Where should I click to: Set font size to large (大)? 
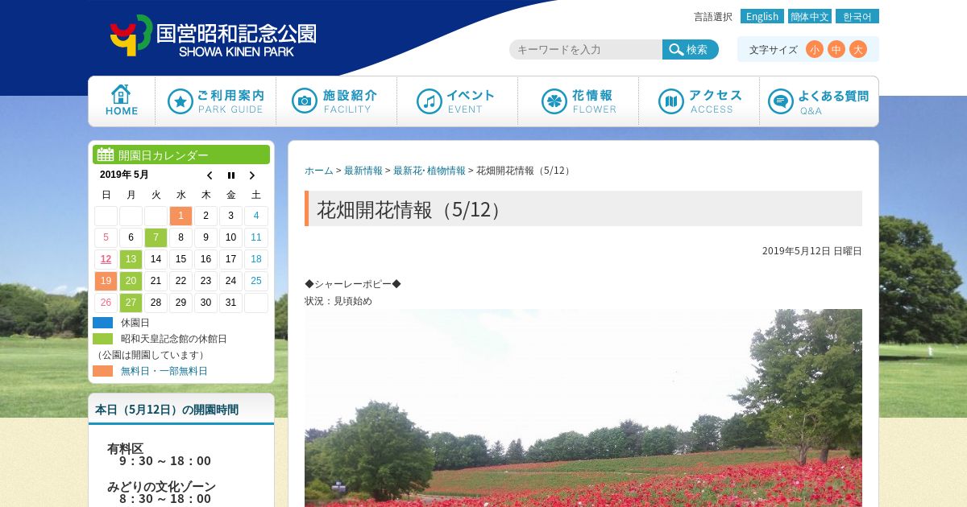click(x=858, y=50)
